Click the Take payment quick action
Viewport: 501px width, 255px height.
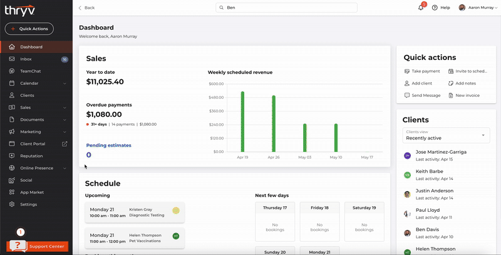tap(422, 71)
